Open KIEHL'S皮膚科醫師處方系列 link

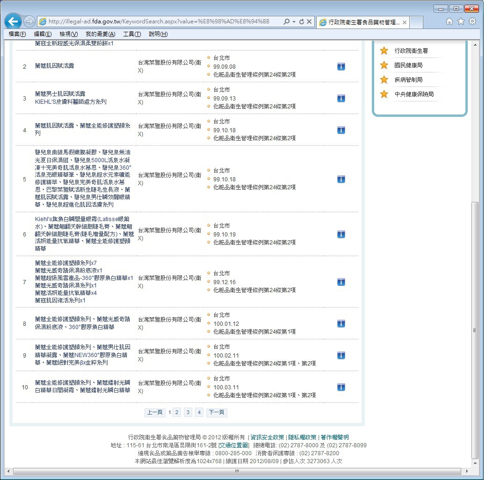pyautogui.click(x=71, y=101)
